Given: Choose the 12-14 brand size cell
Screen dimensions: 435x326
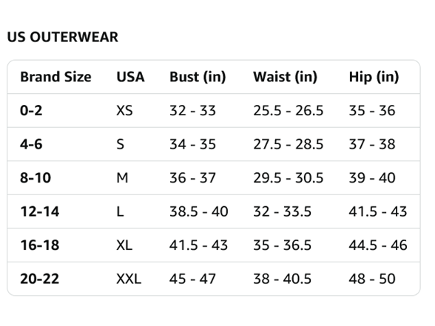Looking at the screenshot, I should coord(40,211).
